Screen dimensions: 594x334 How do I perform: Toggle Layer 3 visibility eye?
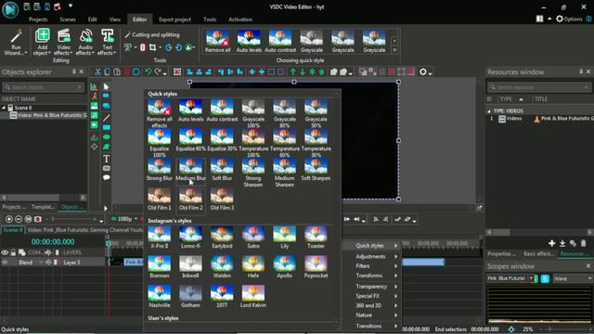tap(5, 262)
